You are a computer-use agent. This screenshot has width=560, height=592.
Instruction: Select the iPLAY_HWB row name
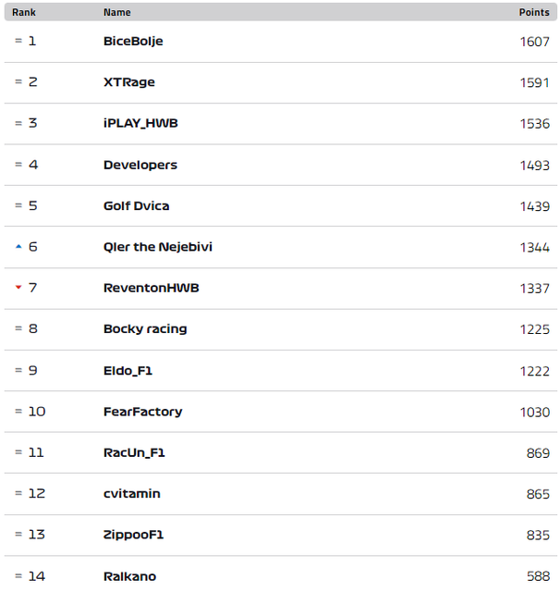(140, 123)
